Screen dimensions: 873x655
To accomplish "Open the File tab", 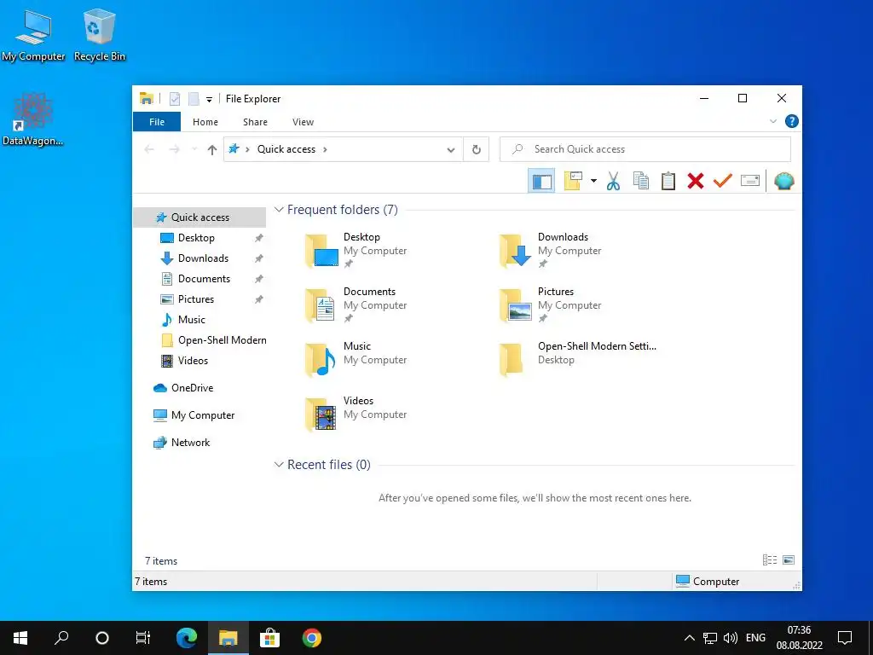I will tap(157, 122).
